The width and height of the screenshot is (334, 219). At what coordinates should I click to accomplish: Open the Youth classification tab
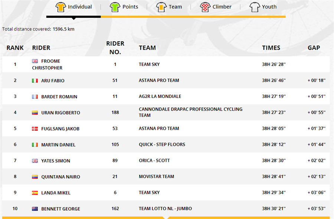tap(263, 7)
